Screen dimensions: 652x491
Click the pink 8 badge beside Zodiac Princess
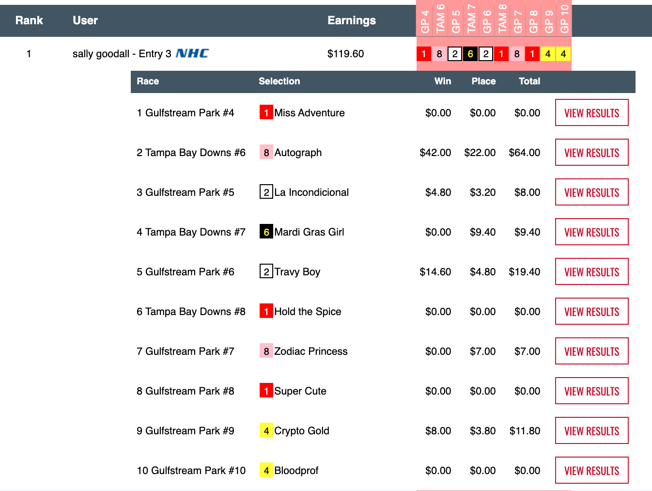[266, 351]
